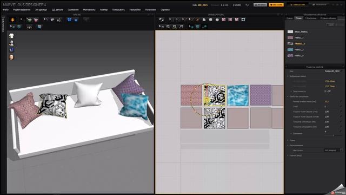This screenshot has height=195, width=346.
Task: Click the 20,0 particle distance value
Action: point(327,101)
